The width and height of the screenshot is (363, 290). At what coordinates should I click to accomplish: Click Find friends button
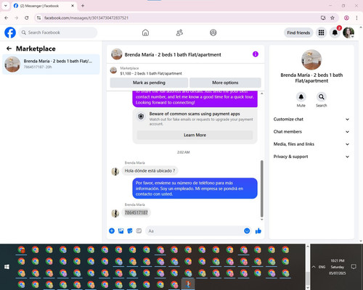point(298,33)
